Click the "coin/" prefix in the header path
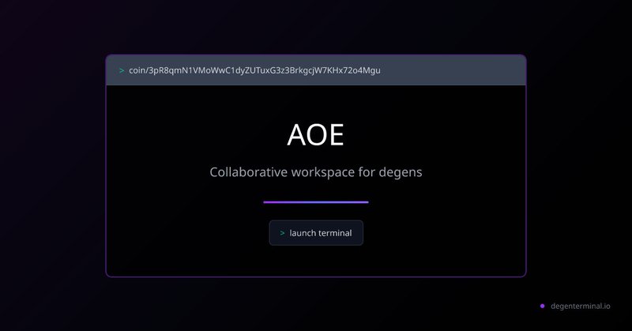This screenshot has width=632, height=331. tap(138, 70)
